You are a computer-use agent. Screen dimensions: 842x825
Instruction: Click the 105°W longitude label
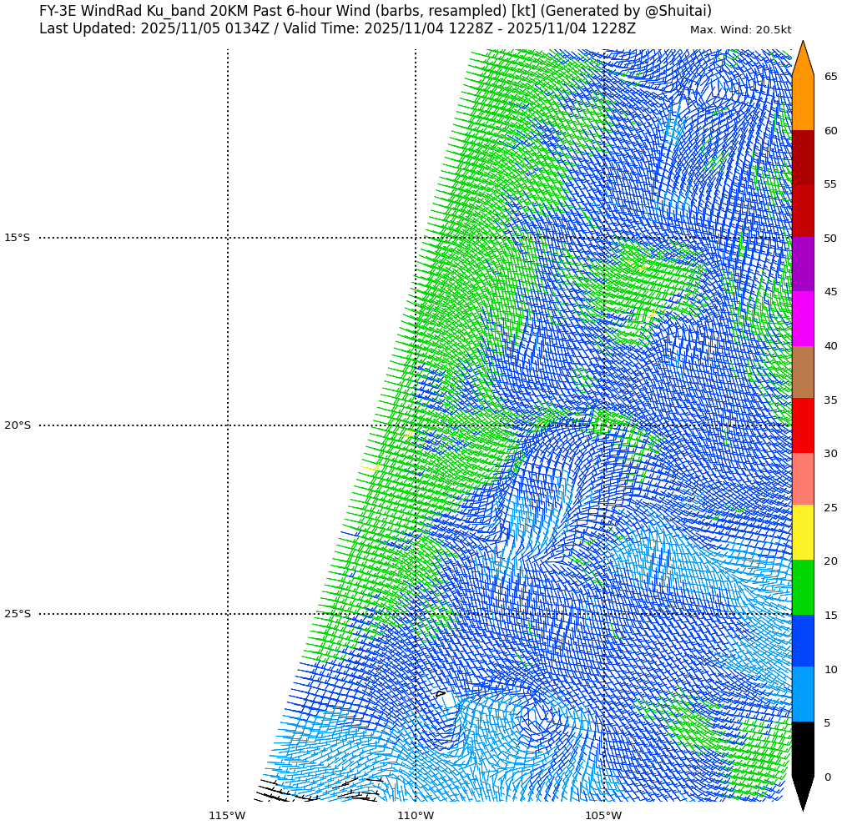click(x=603, y=815)
